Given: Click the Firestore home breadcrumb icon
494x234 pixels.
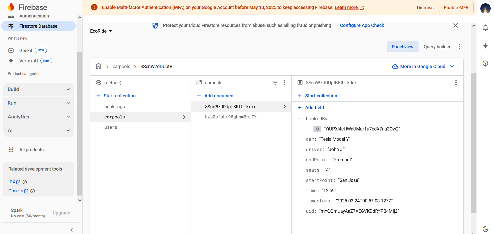Looking at the screenshot, I should (98, 66).
